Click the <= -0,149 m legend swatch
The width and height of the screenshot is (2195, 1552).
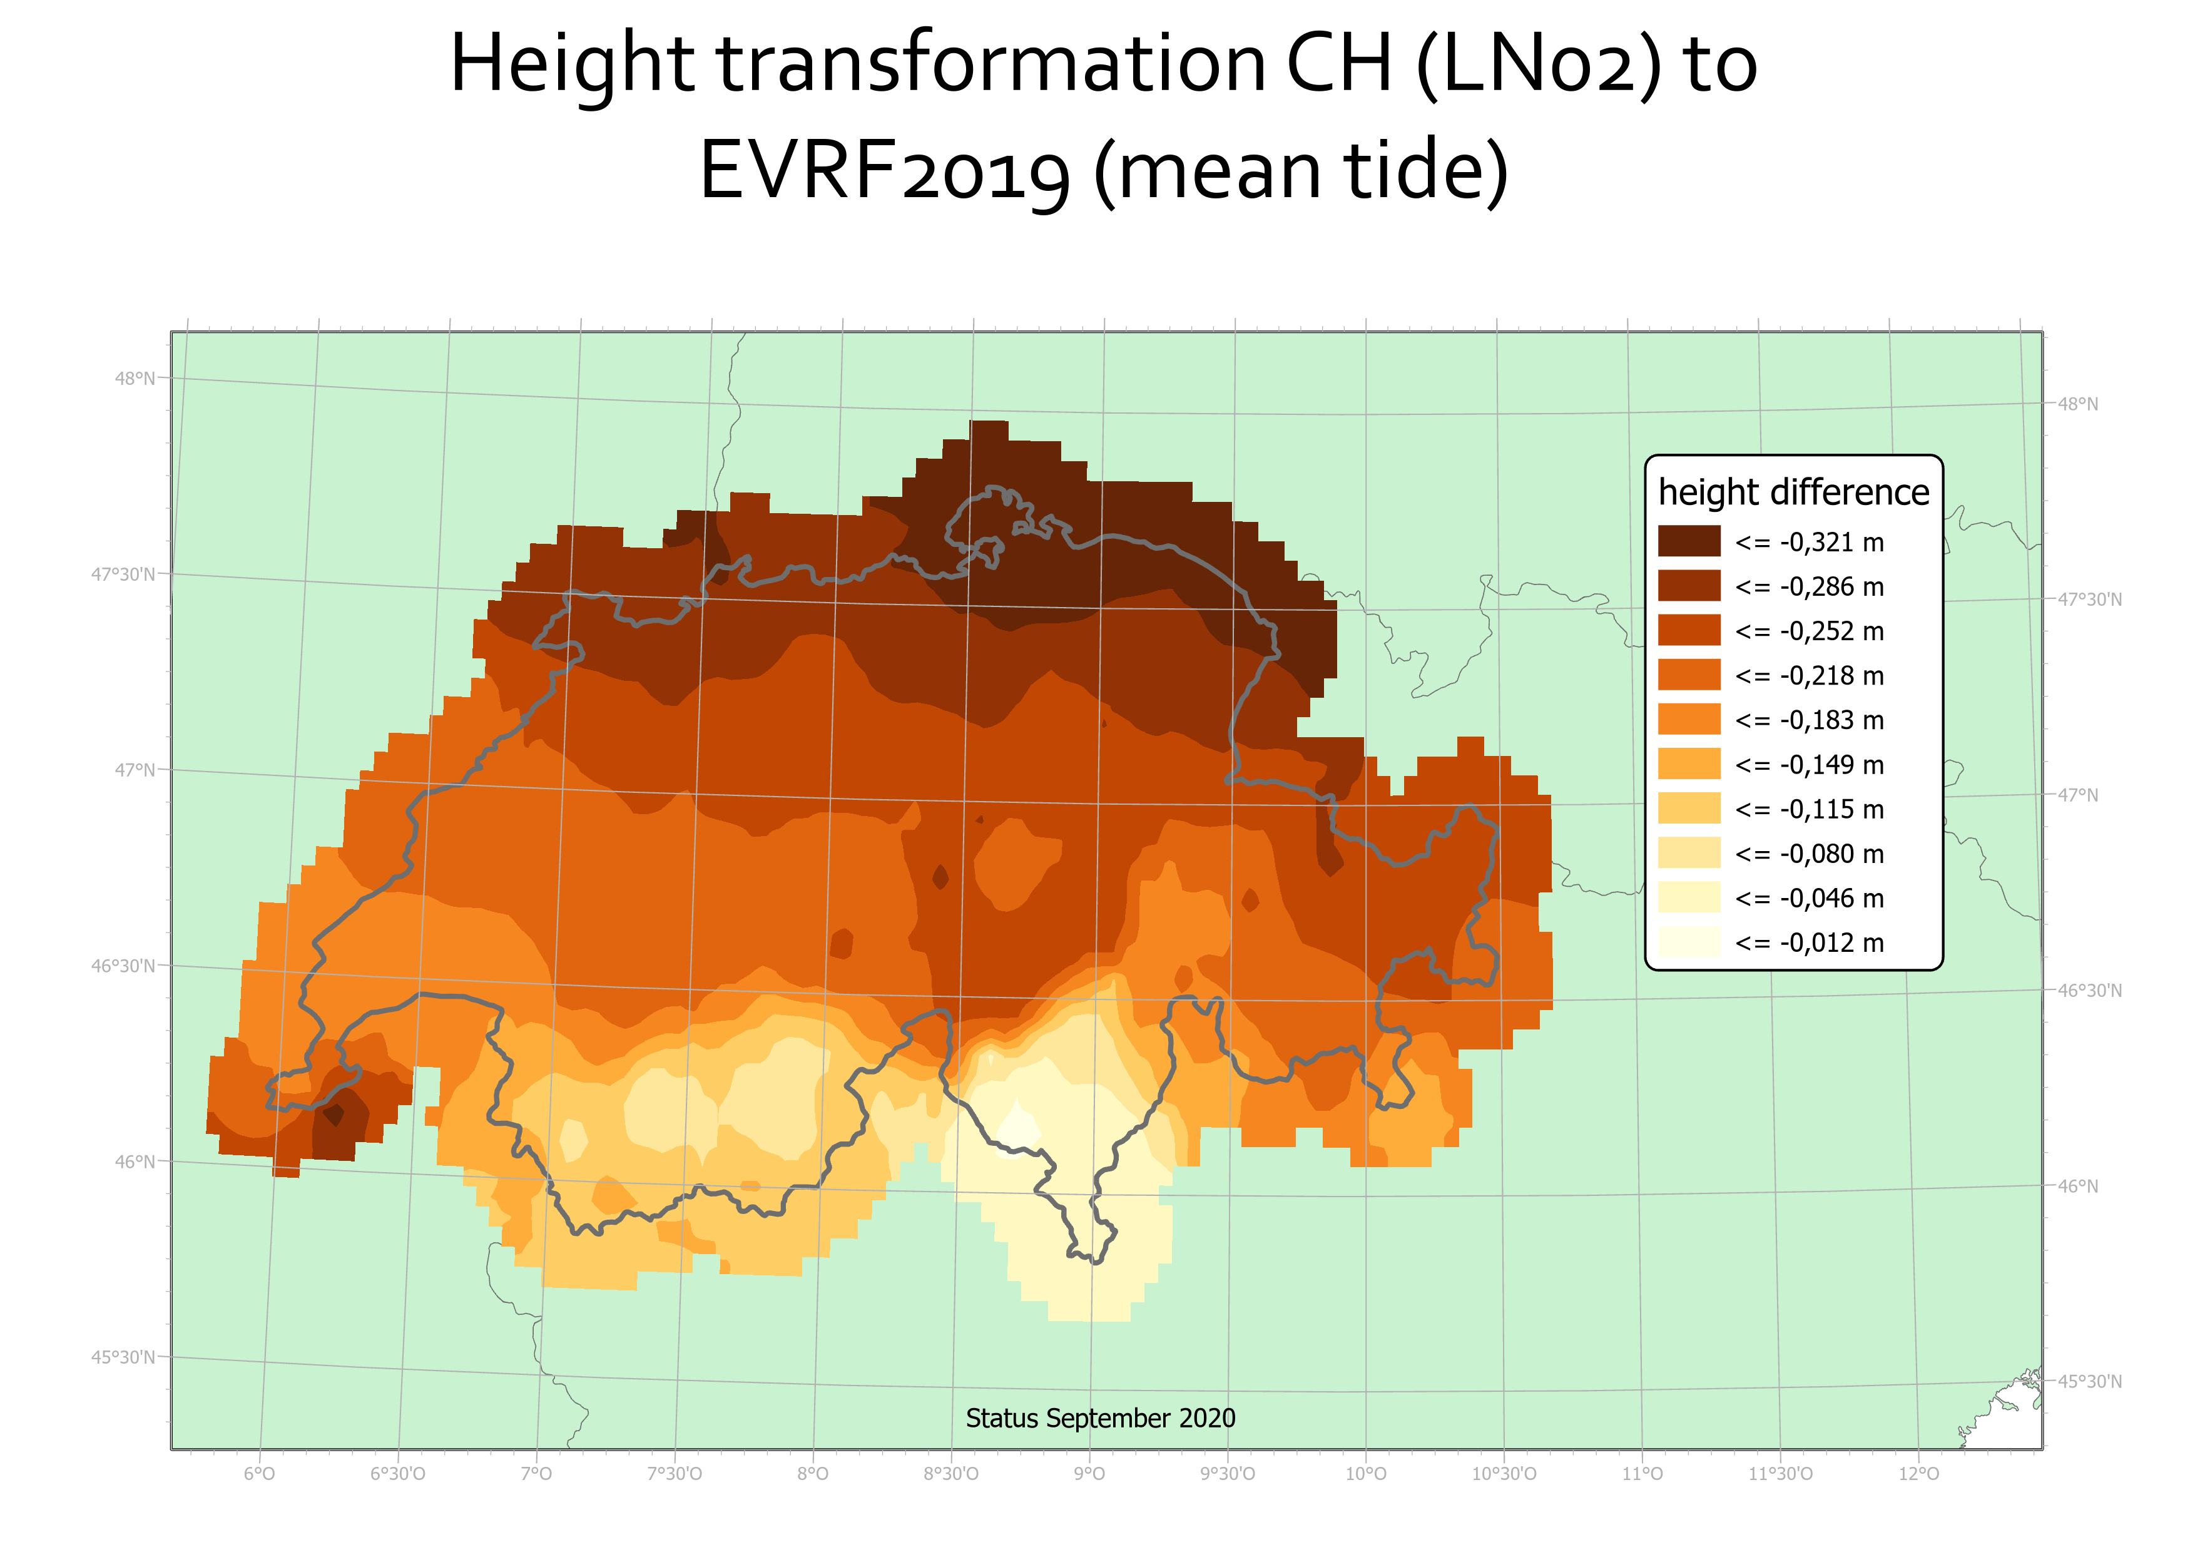[1688, 764]
